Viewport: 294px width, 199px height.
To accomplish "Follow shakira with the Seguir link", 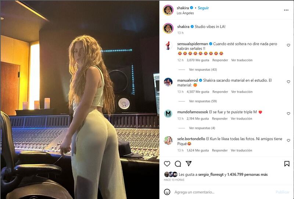I will pos(203,8).
